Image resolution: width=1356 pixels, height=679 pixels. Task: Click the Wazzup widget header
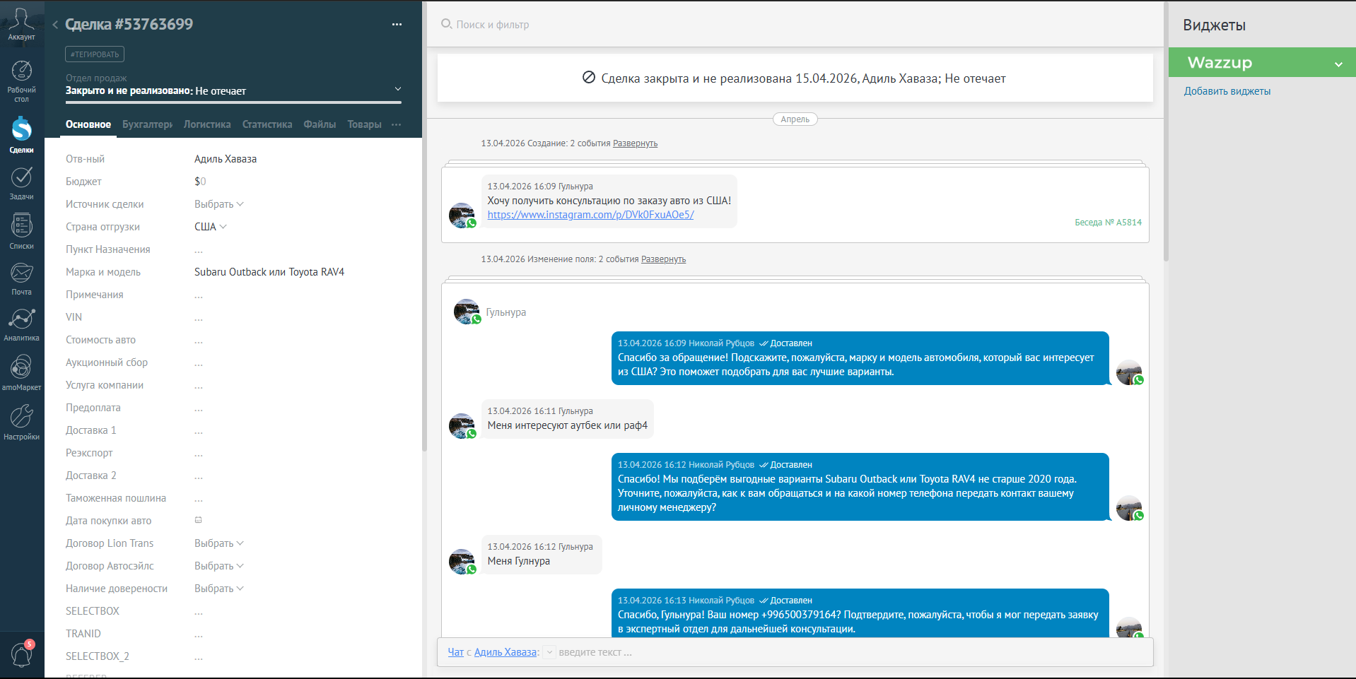coord(1262,62)
